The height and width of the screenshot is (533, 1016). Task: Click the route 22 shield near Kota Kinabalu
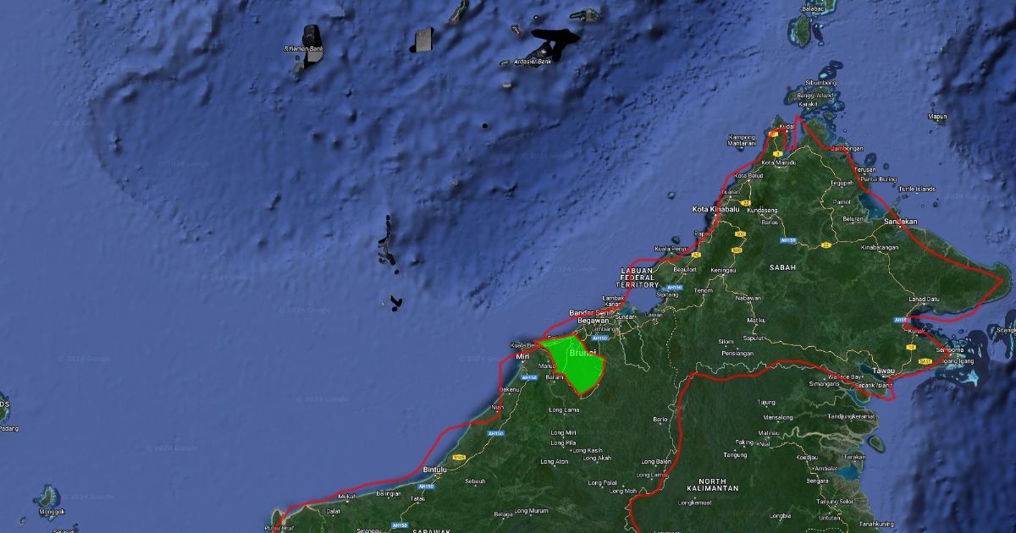[745, 204]
